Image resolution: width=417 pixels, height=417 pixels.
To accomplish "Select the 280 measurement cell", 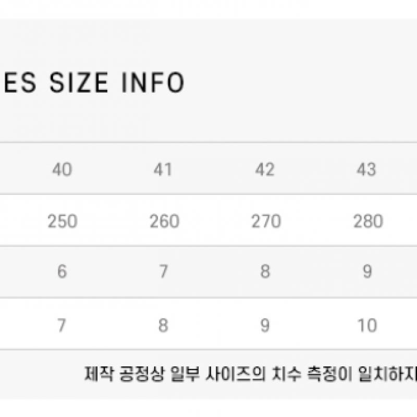I will pyautogui.click(x=367, y=221).
